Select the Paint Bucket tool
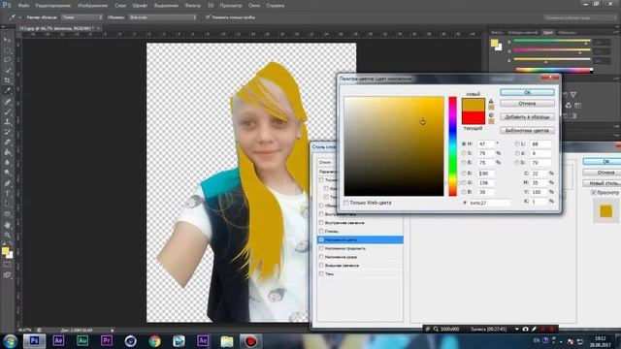This screenshot has height=349, width=621. (7, 152)
